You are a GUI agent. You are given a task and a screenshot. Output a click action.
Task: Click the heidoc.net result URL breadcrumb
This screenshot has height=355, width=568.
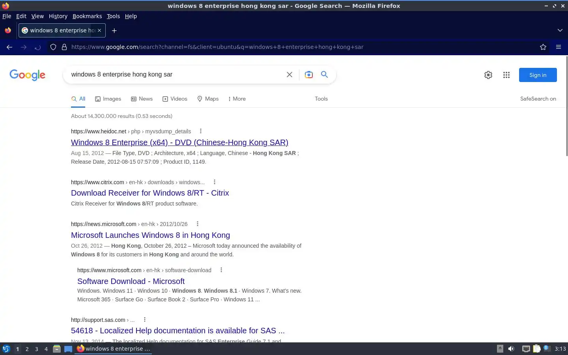(131, 131)
